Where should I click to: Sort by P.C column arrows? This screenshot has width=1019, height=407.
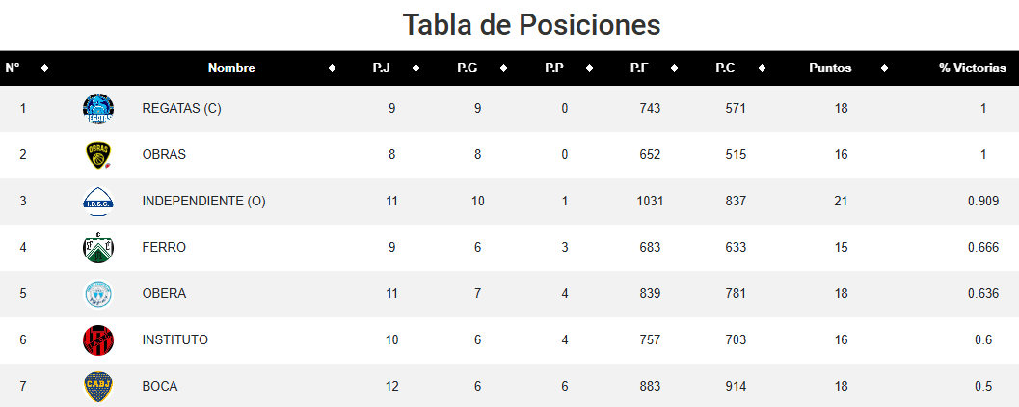pos(762,68)
